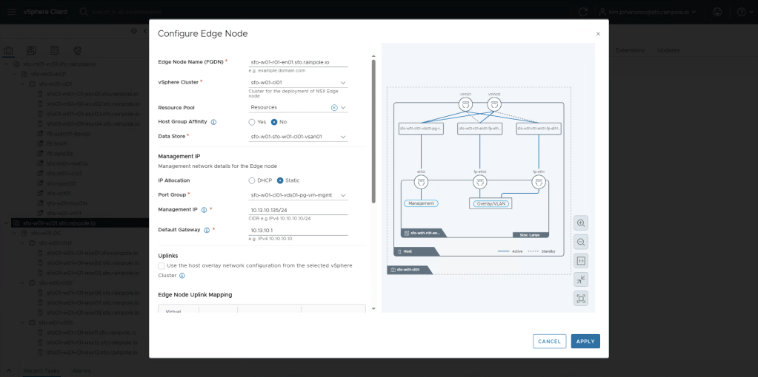Viewport: 758px width, 377px height.
Task: Select Yes for Host Group Affinity
Action: tap(253, 122)
